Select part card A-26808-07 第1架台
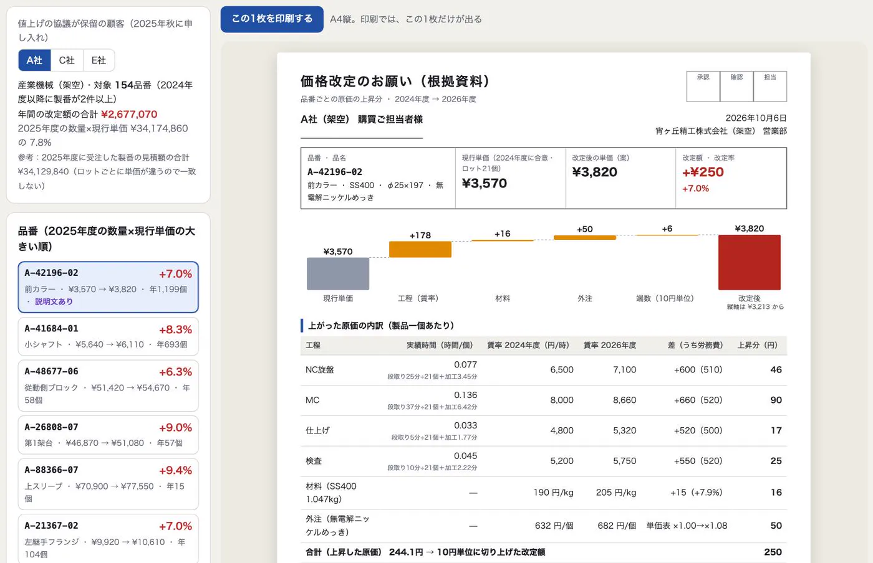The image size is (873, 563). click(109, 435)
